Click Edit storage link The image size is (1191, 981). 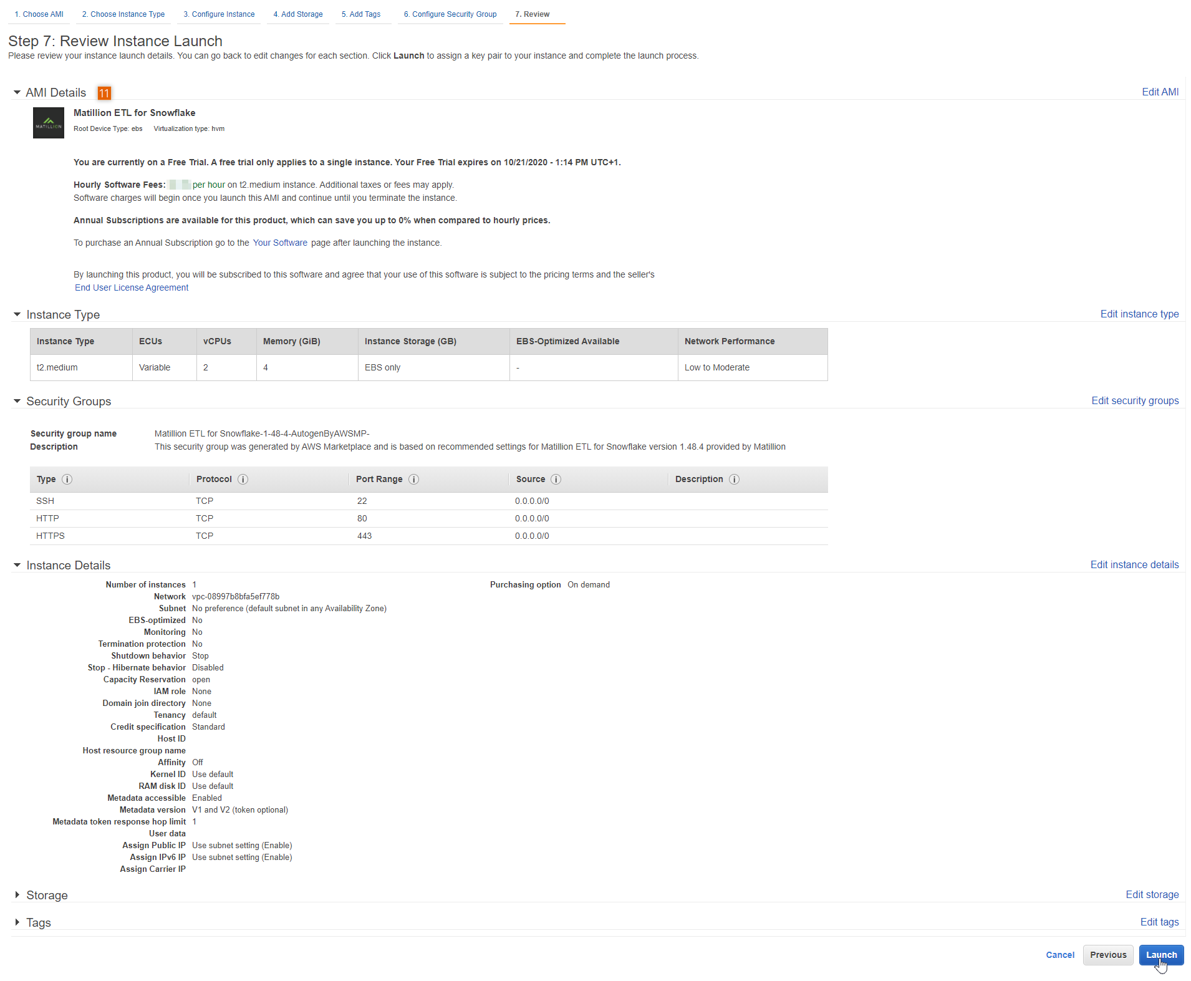pos(1152,894)
